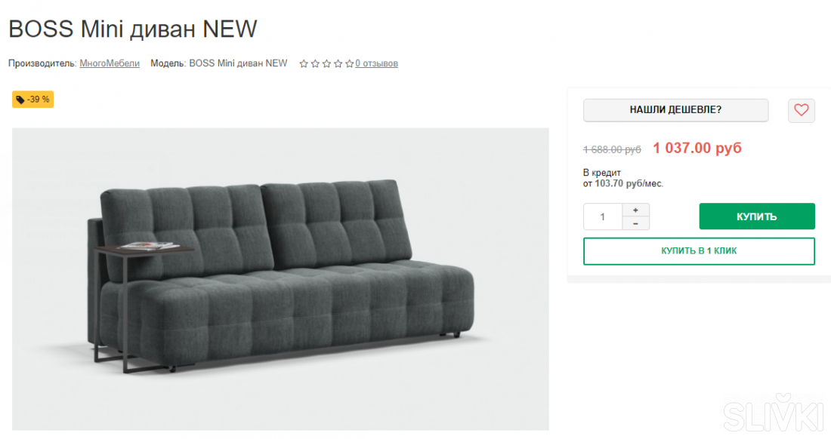Image resolution: width=831 pixels, height=439 pixels.
Task: Open the 0 отзывов reviews link
Action: pos(376,64)
